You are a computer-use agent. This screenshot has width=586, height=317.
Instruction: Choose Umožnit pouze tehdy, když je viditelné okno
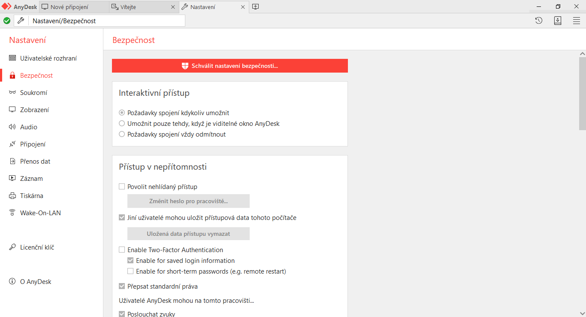(x=122, y=124)
